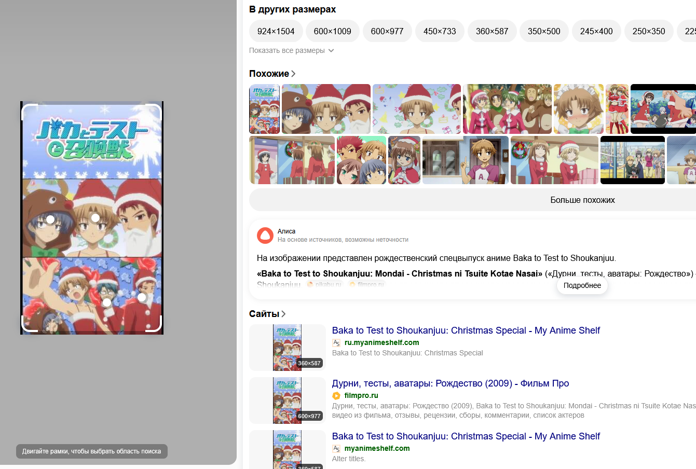The height and width of the screenshot is (469, 696).
Task: Open similar thumbnail with green-haired girl and monkey costume
Action: pyautogui.click(x=507, y=109)
